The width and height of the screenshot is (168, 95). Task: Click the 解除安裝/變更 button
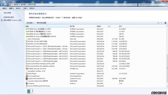pos(41,23)
